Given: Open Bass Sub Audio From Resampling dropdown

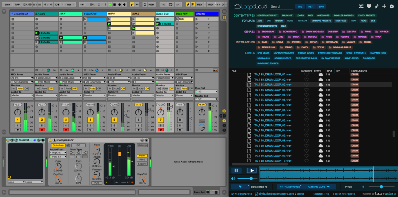Looking at the screenshot, I should pyautogui.click(x=165, y=78).
